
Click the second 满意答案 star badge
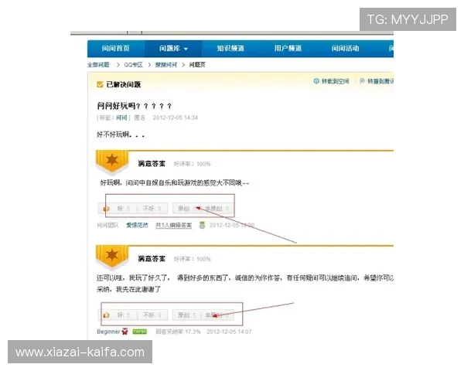coord(112,256)
